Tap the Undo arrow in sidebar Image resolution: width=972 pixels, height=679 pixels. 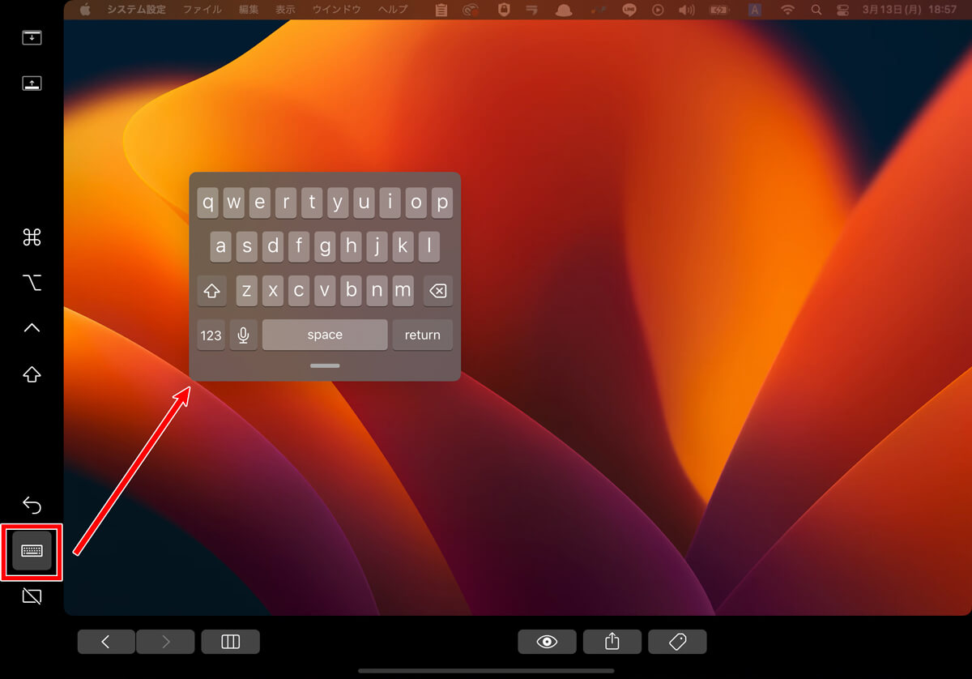32,506
